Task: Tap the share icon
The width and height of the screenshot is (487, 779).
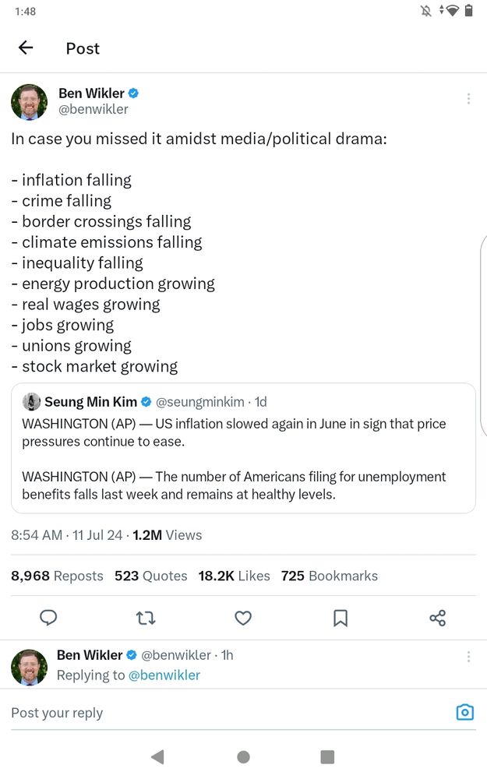Action: tap(437, 618)
